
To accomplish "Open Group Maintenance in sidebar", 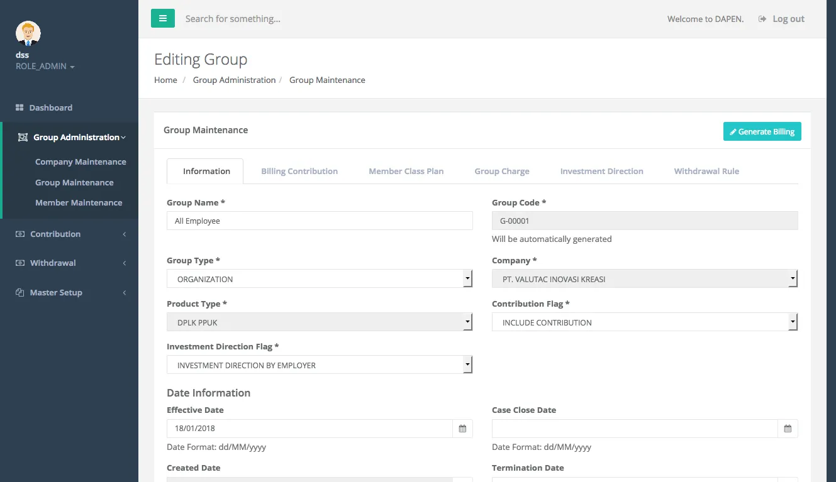I will (74, 182).
